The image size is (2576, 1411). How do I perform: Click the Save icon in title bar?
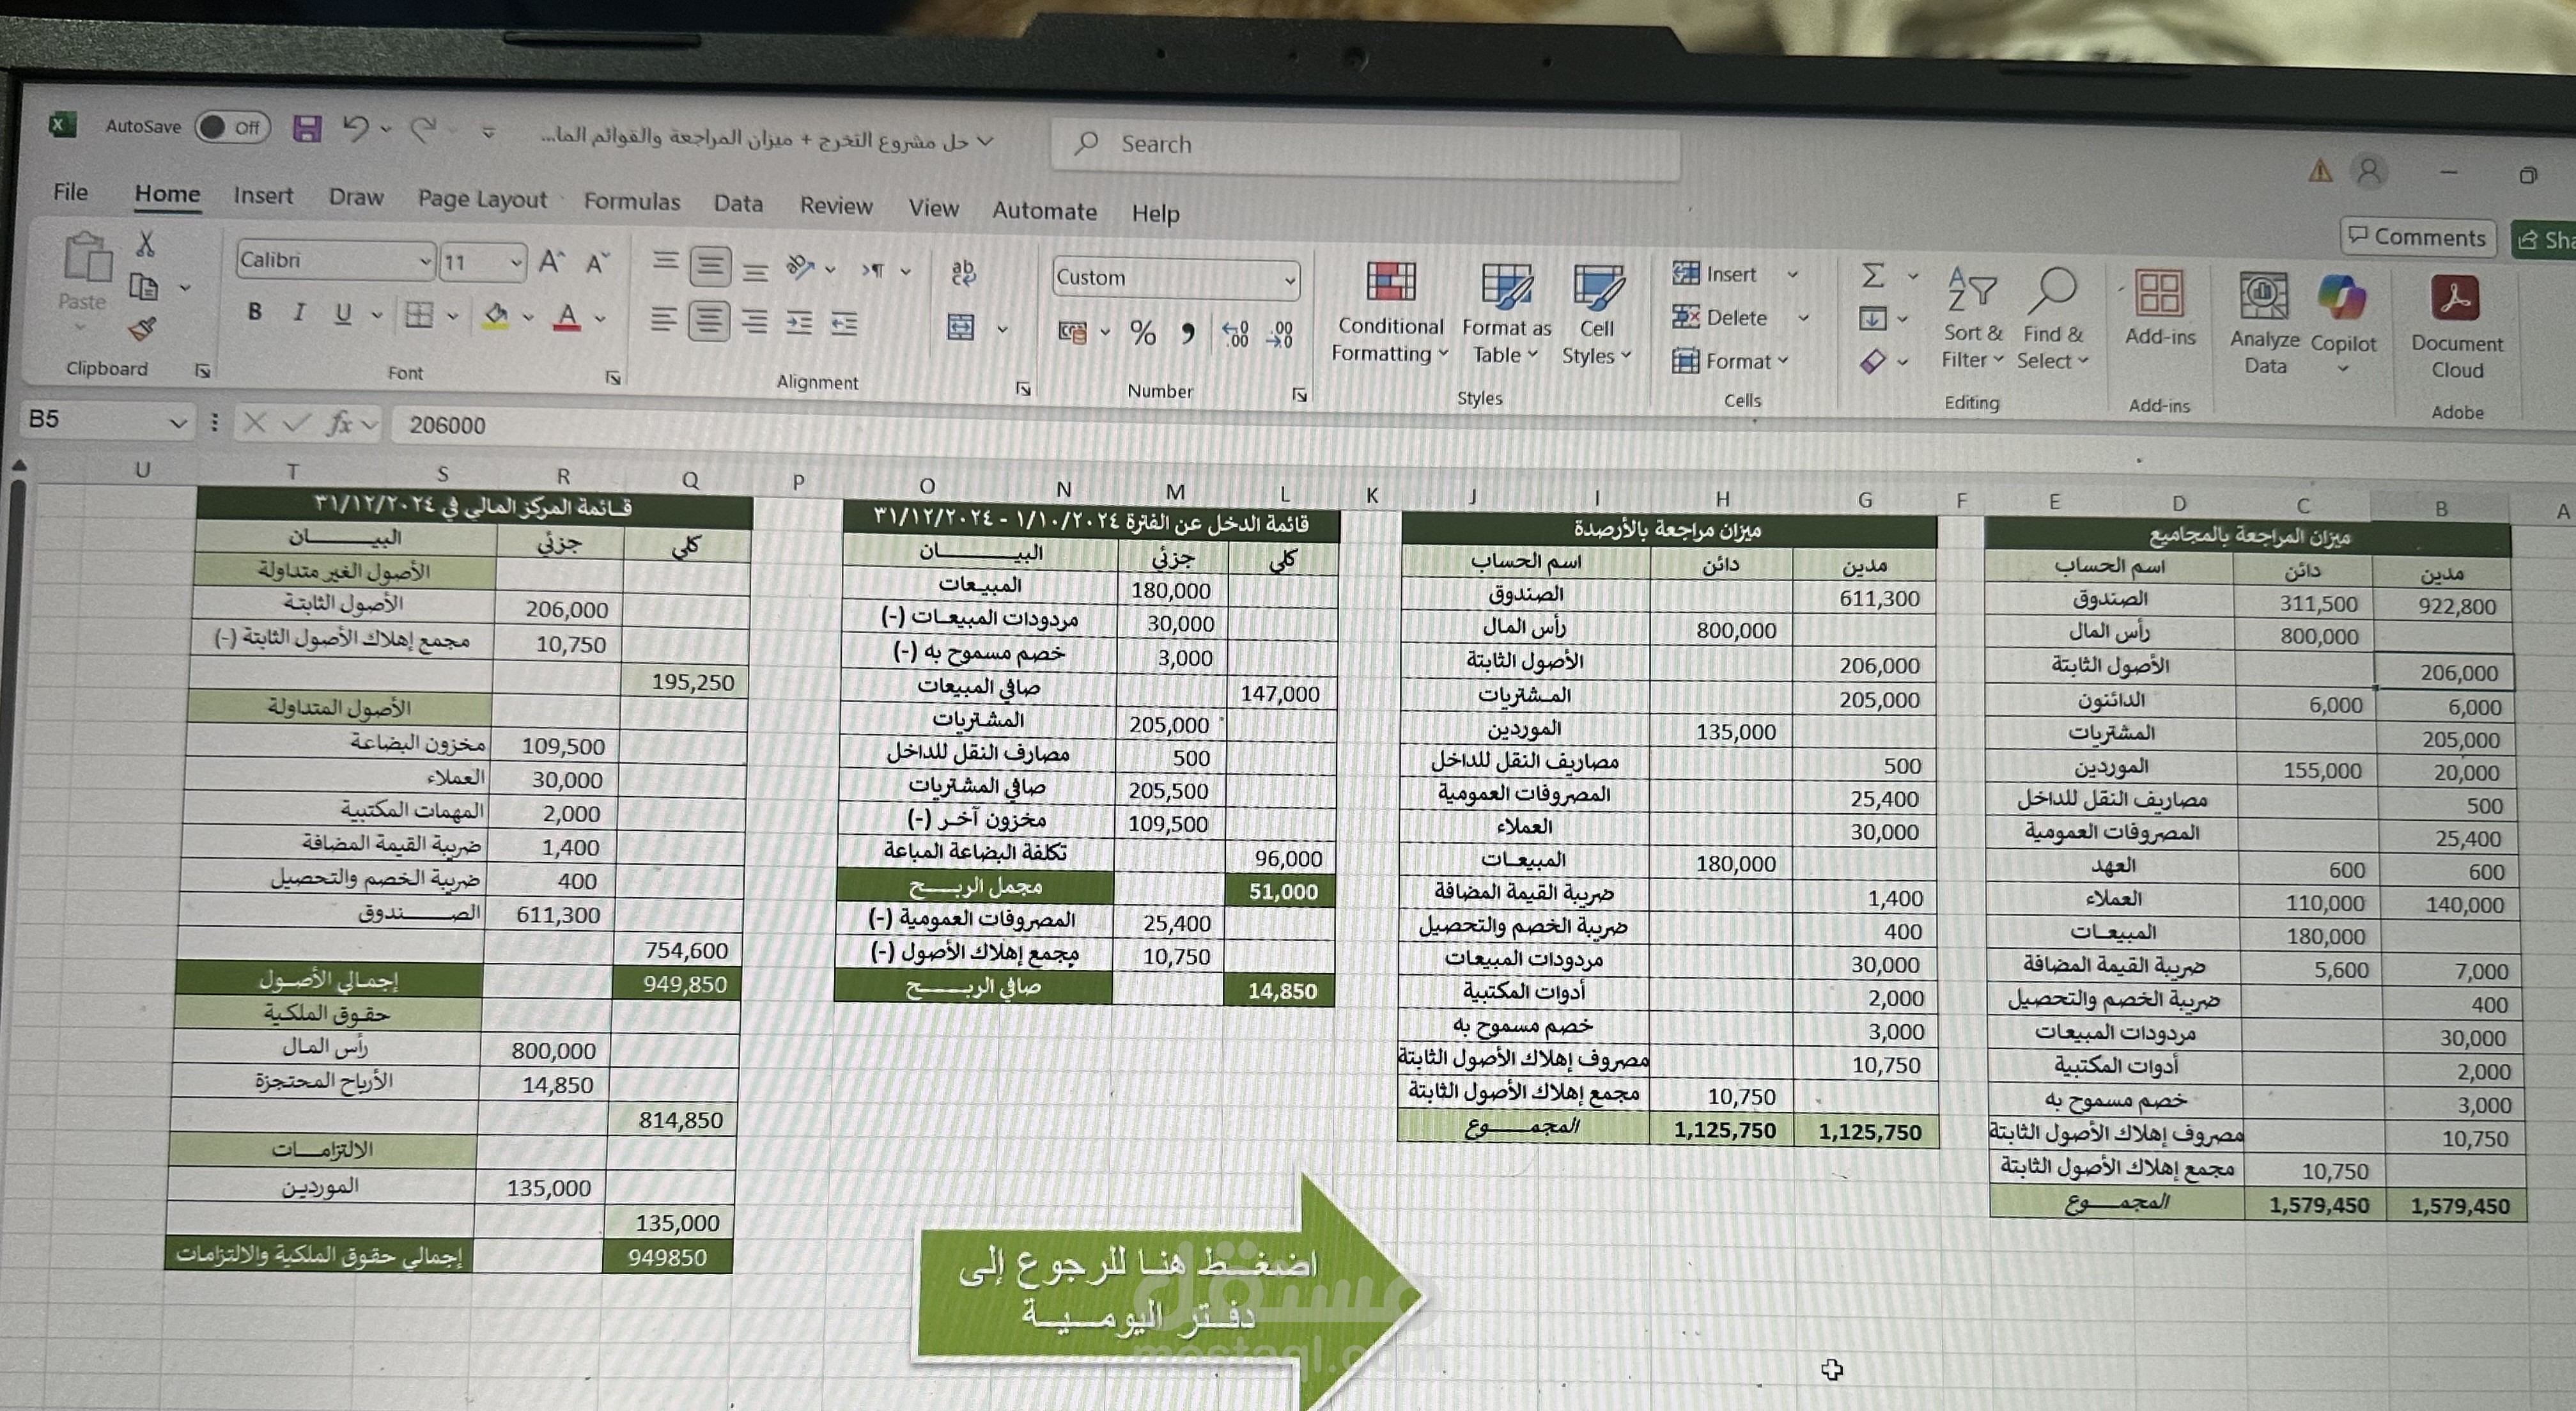click(x=307, y=128)
